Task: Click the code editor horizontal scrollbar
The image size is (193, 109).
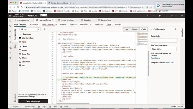Action: click(x=73, y=104)
